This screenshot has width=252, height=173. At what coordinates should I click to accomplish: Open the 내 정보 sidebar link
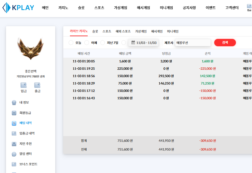pos(24,103)
